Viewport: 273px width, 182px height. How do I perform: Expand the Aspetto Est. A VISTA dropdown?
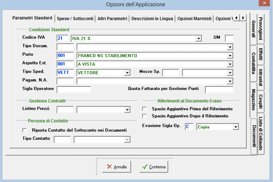click(x=230, y=64)
